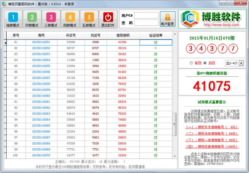Click recommended code 36910 in row 84
This screenshot has width=249, height=173.
click(x=122, y=60)
